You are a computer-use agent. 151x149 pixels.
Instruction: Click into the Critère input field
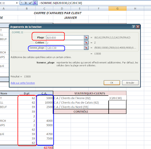point(65,43)
